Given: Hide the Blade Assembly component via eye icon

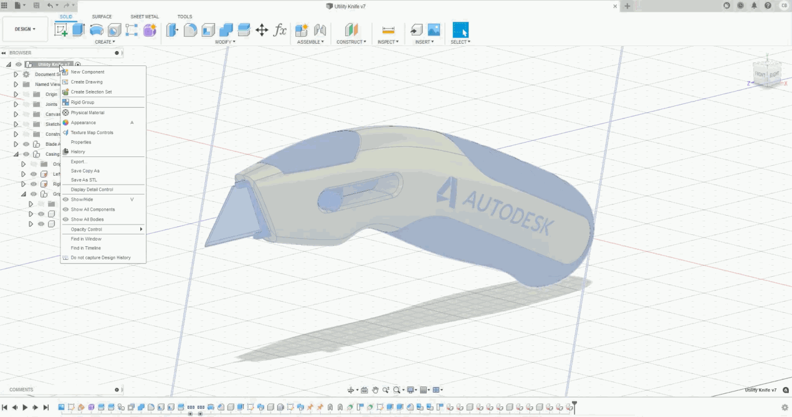Looking at the screenshot, I should pyautogui.click(x=26, y=144).
